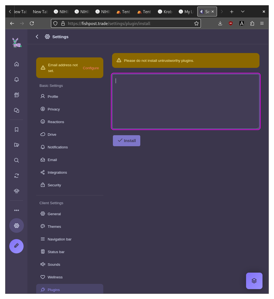Open Notifications settings entry
Viewport: 274px width, 299px height.
[70, 147]
